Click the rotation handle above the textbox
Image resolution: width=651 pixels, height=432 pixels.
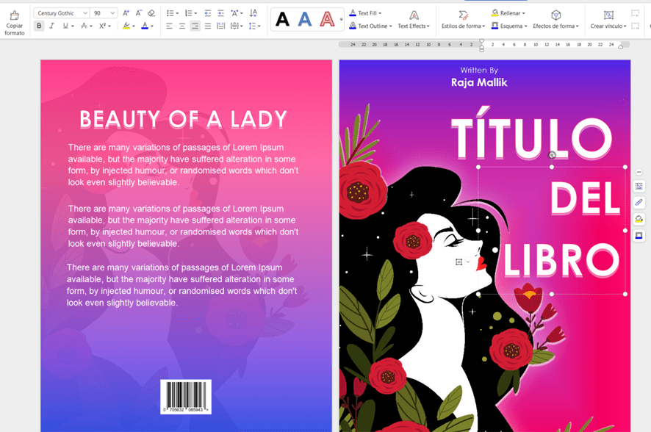pyautogui.click(x=552, y=155)
